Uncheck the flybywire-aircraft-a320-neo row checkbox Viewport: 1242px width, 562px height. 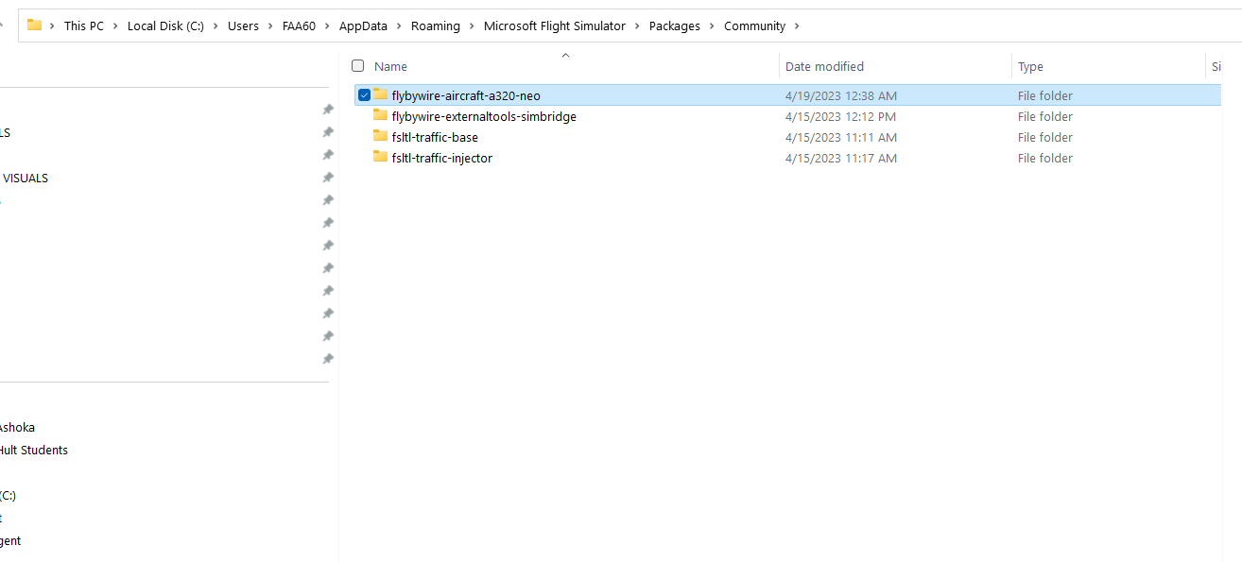[x=364, y=94]
